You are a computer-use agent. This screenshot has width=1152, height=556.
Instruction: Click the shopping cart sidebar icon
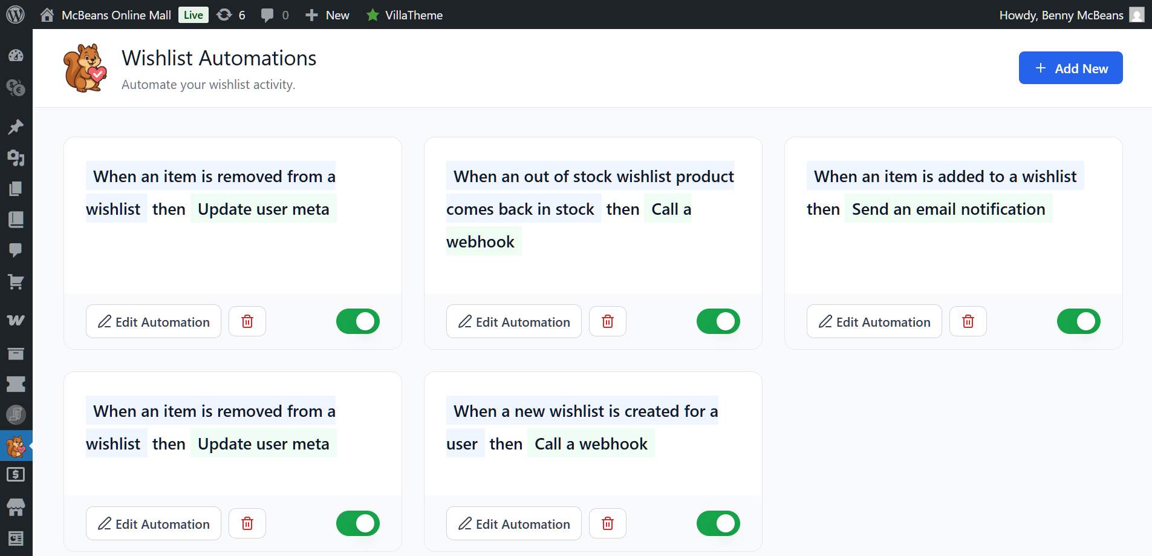tap(16, 282)
